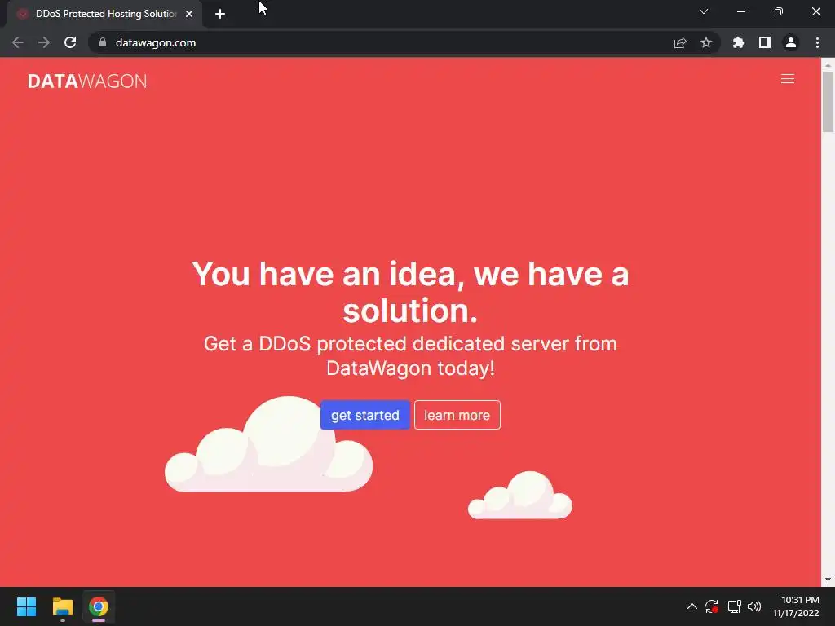Viewport: 835px width, 626px height.
Task: Minimize the Chrome window
Action: [740, 11]
